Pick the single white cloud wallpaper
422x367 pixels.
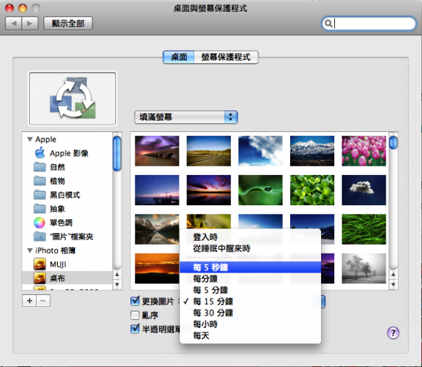point(363,190)
